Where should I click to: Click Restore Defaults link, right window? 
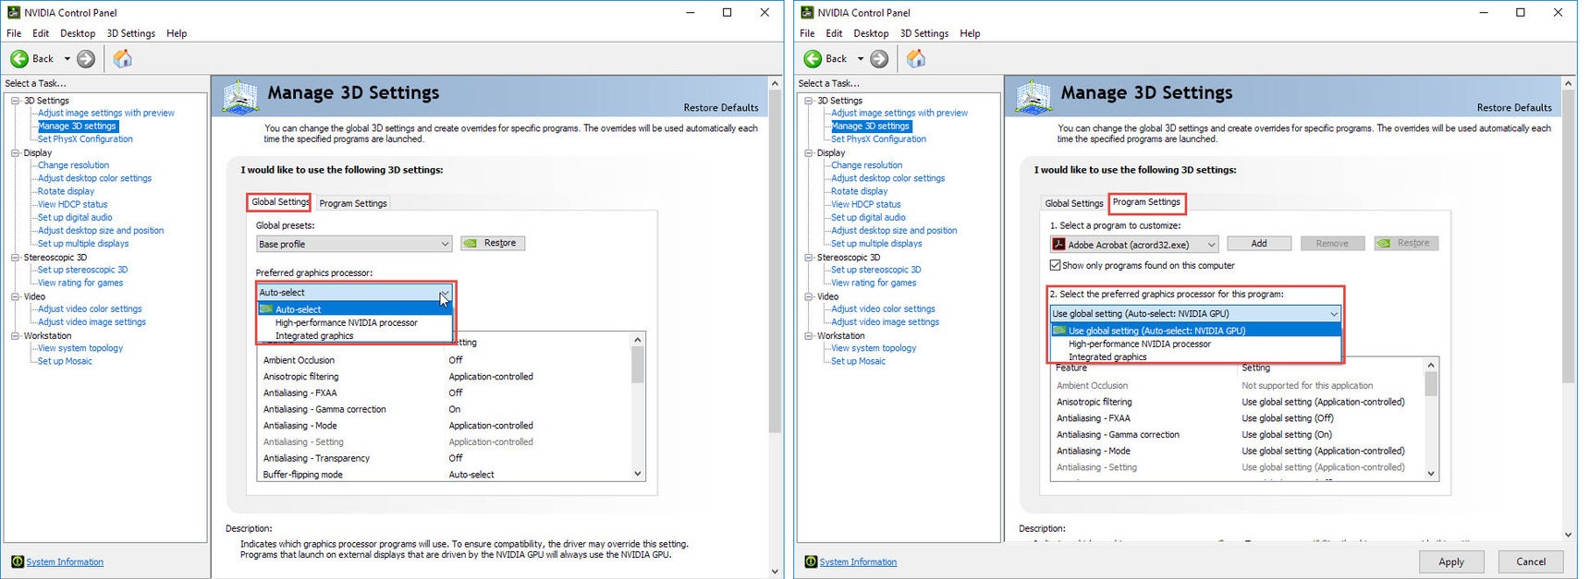pos(1514,108)
